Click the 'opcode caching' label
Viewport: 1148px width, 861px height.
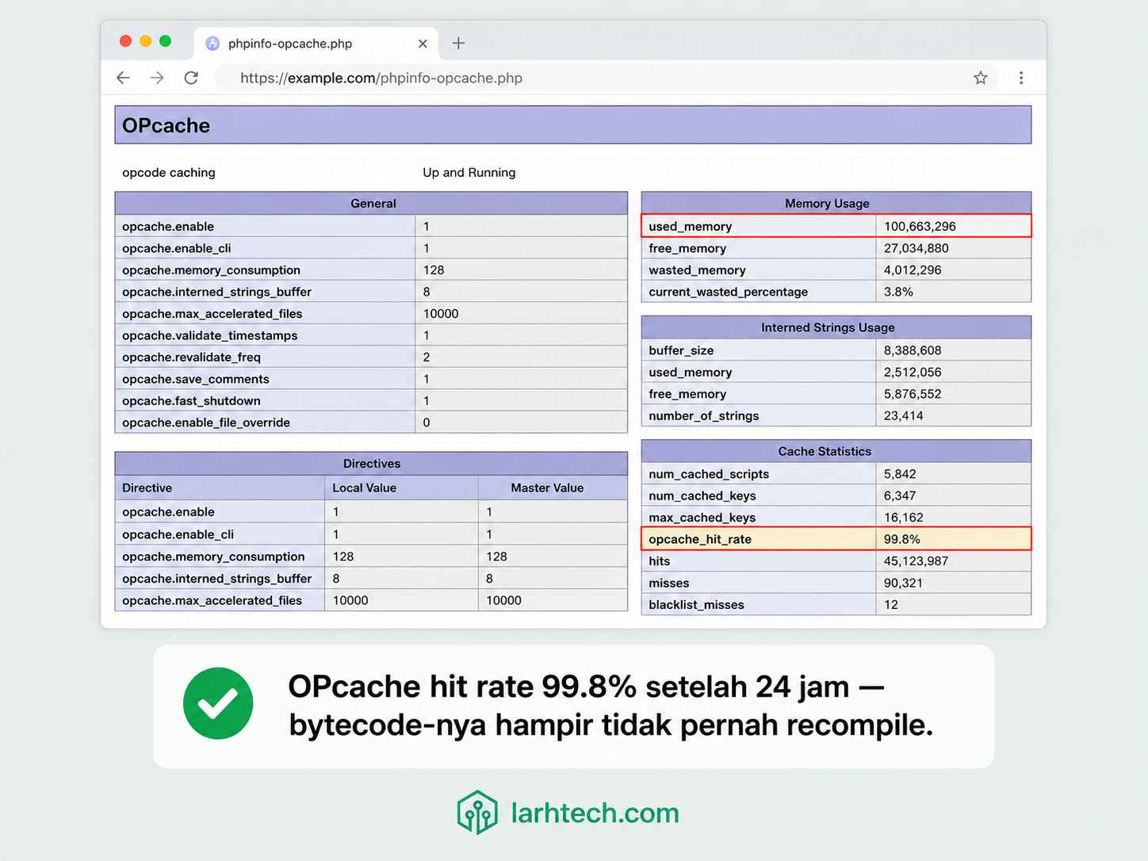coord(169,173)
